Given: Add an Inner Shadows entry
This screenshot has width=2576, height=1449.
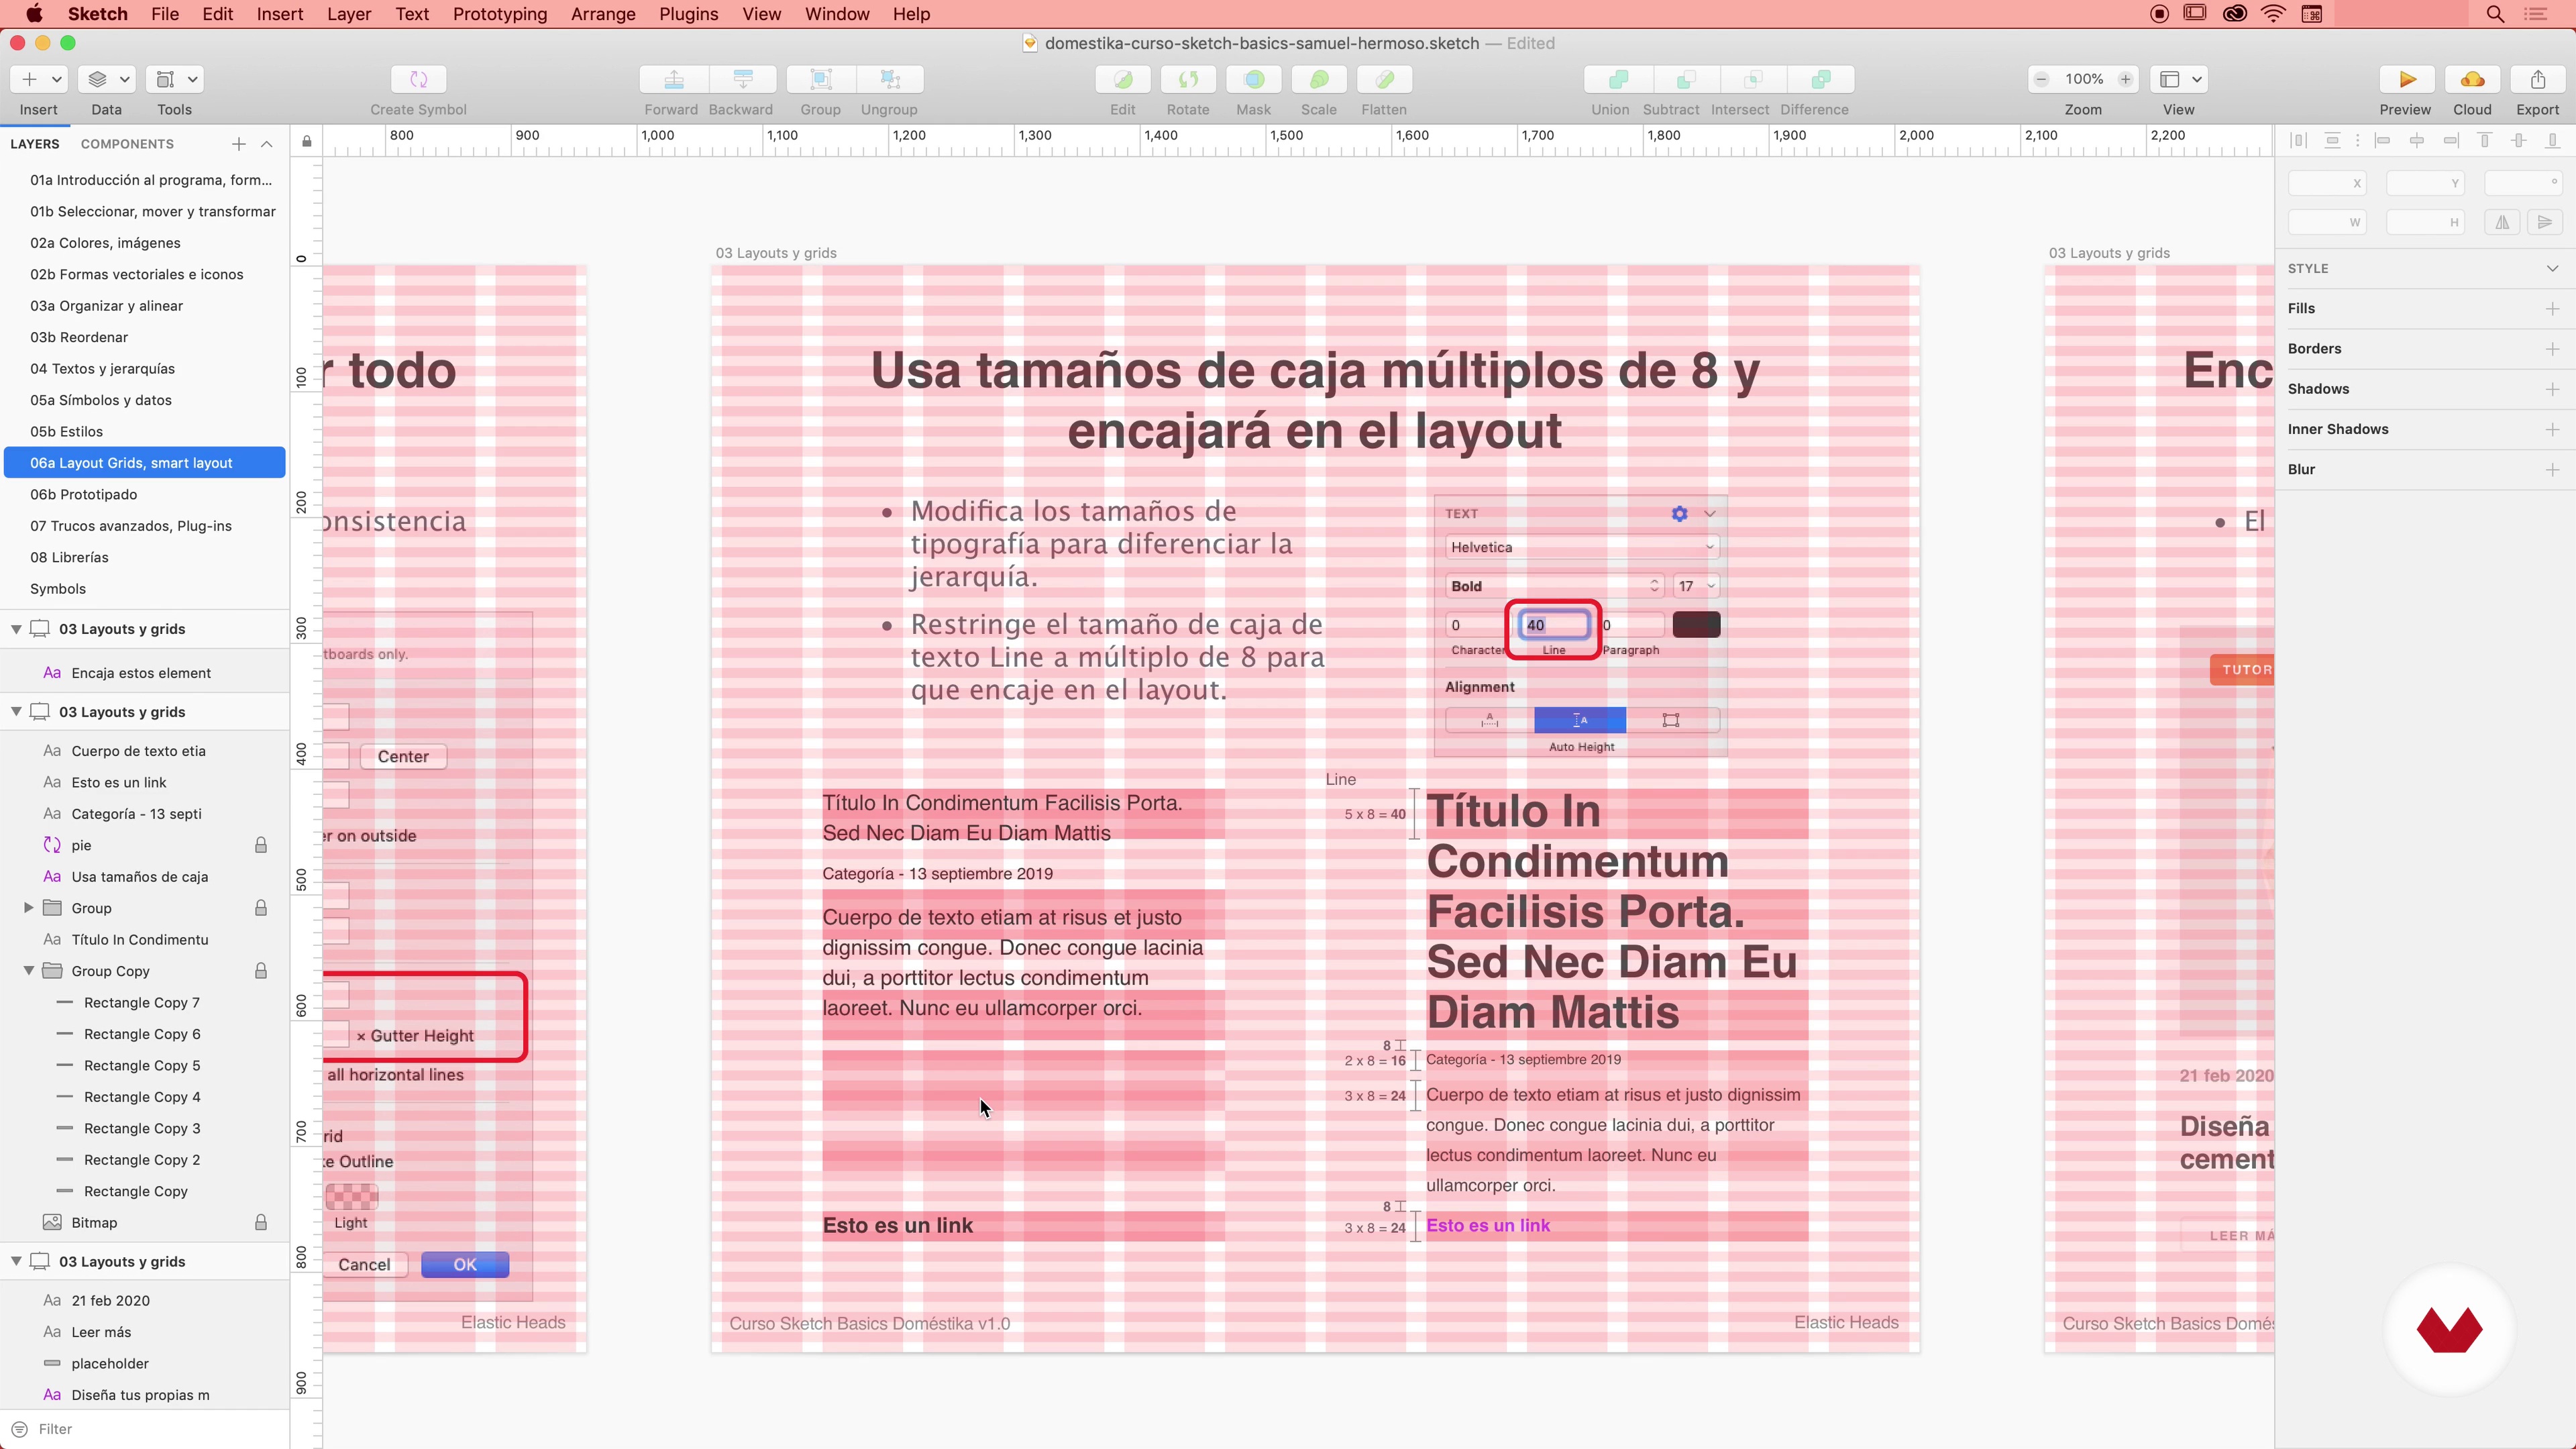Looking at the screenshot, I should [2552, 429].
